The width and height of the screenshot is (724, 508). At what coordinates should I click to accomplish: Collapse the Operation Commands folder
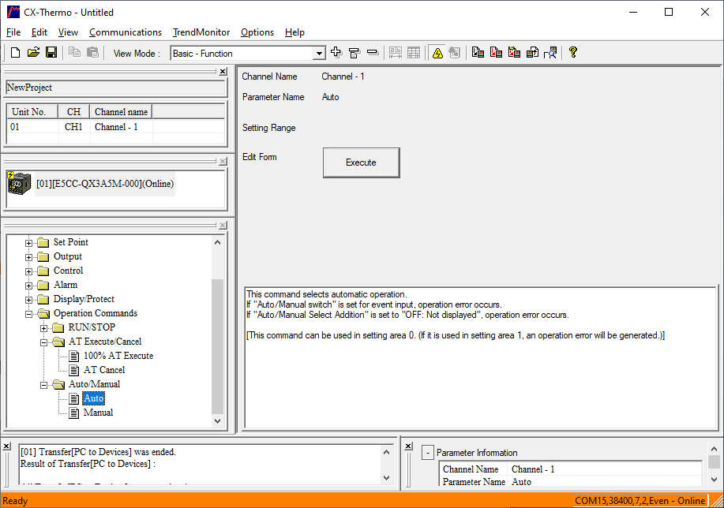28,314
